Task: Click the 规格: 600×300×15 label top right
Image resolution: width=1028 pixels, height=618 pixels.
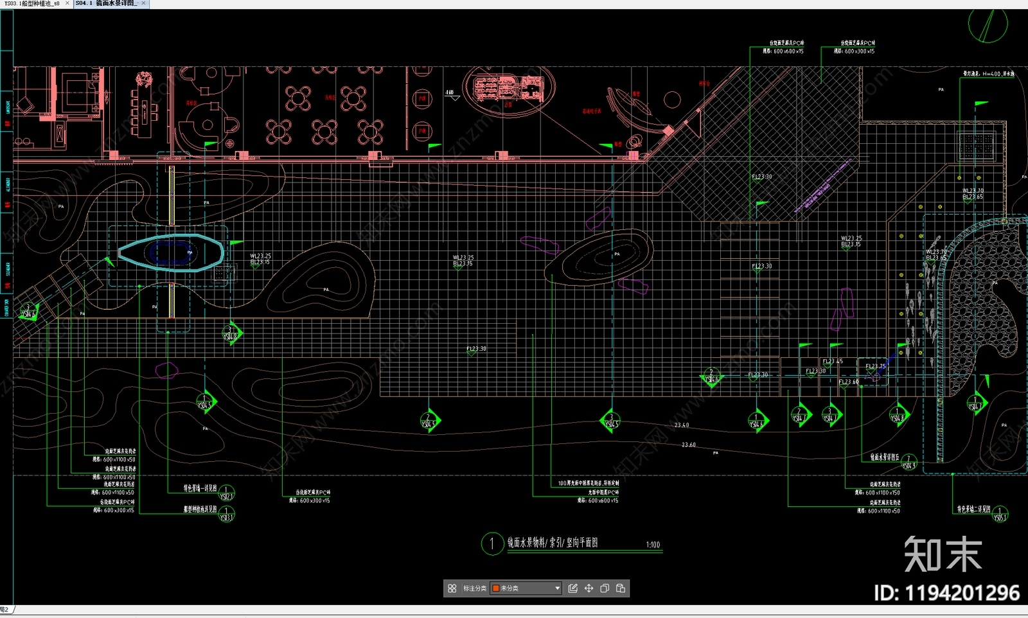Action: click(855, 51)
